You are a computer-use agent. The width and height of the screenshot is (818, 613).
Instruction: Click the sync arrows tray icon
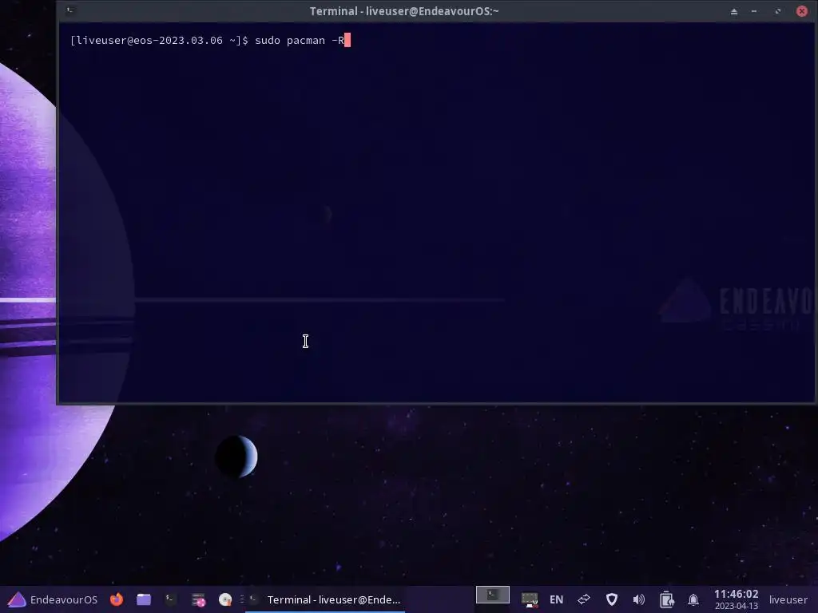click(584, 599)
